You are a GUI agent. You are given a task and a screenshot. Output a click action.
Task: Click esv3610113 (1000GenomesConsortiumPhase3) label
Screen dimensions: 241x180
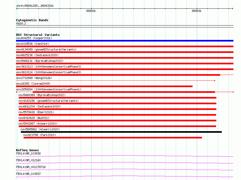click(49, 67)
